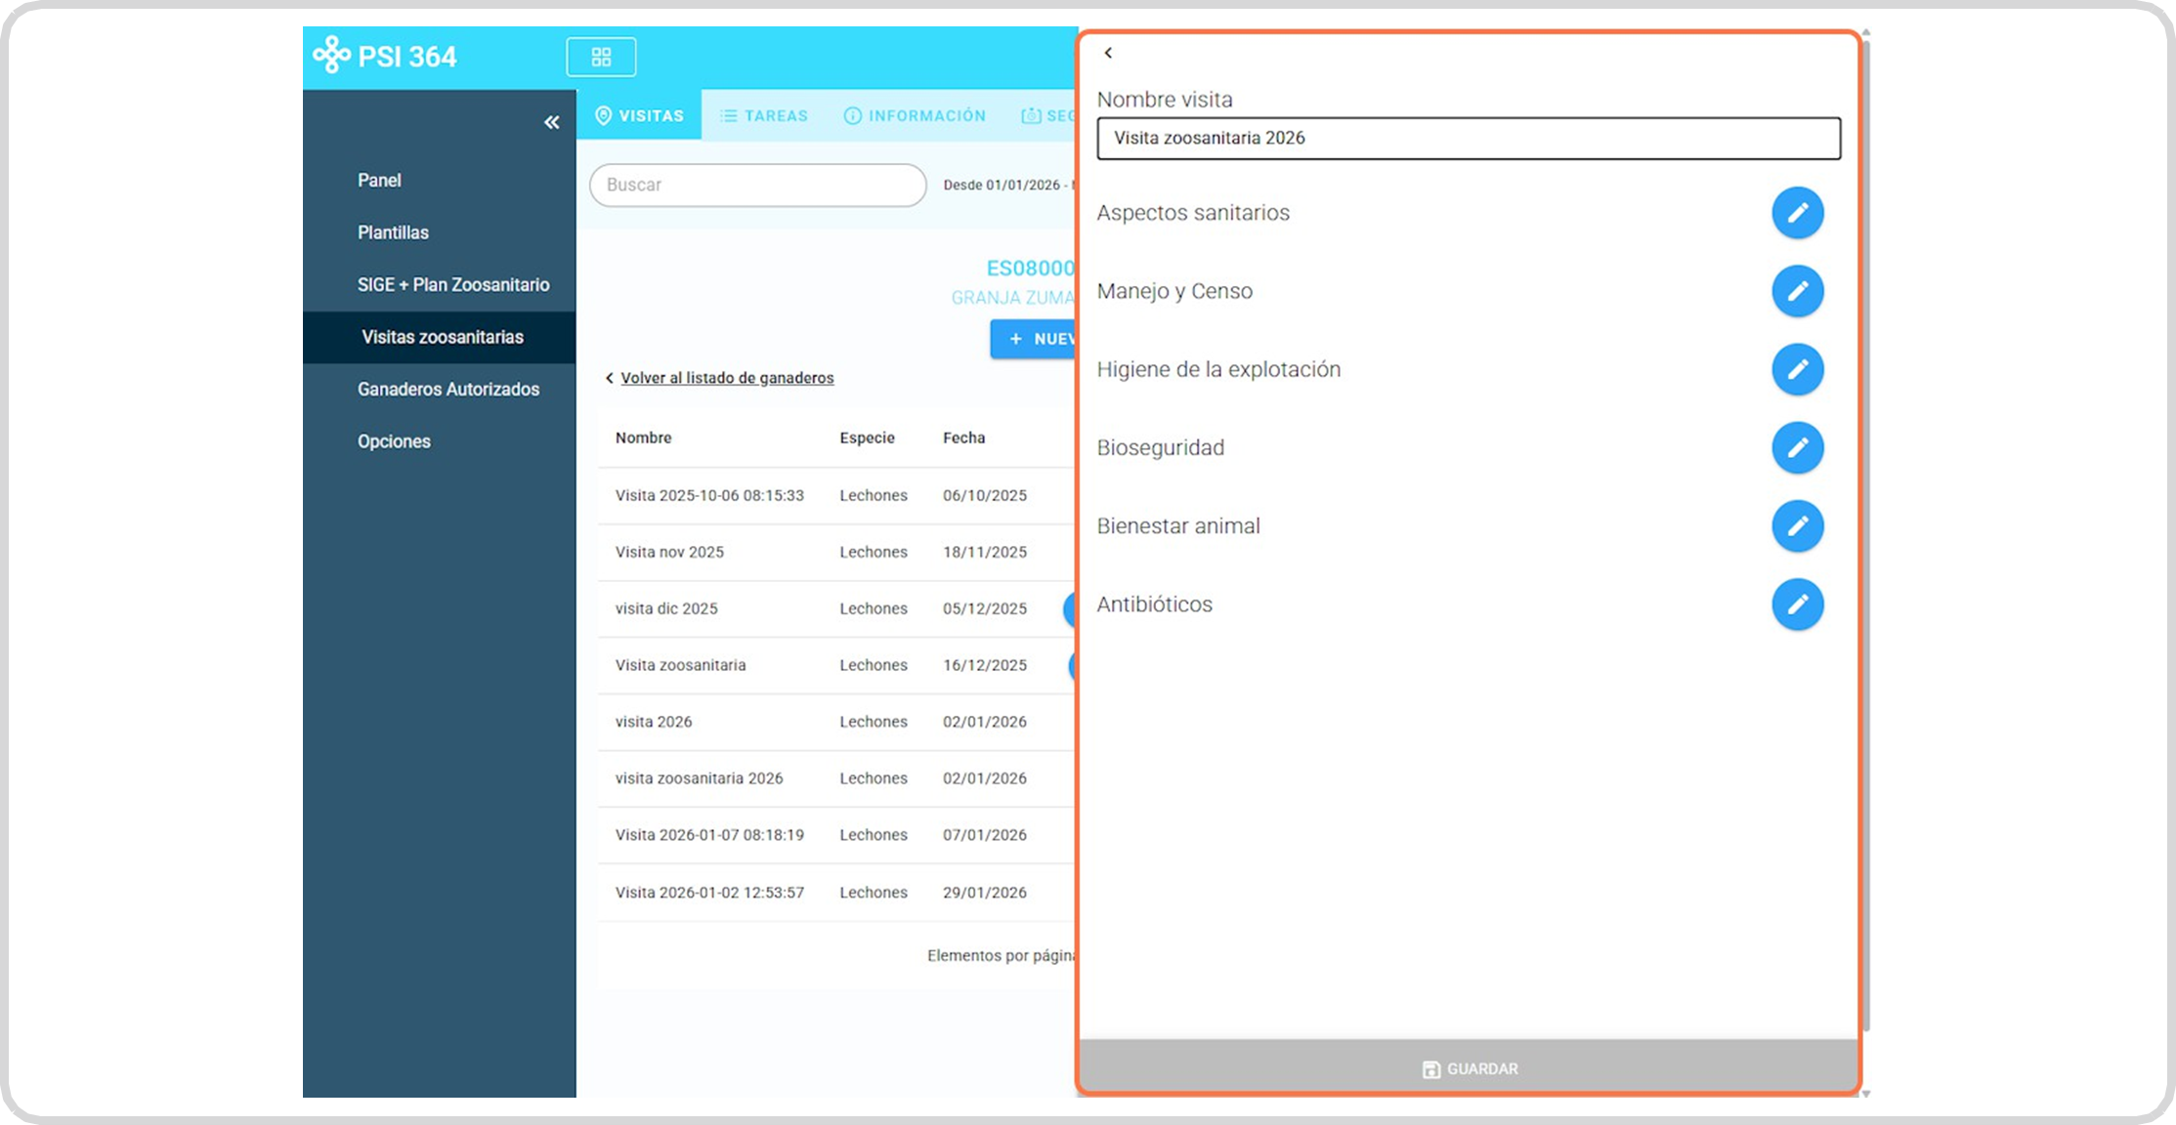Click the Guardar button
This screenshot has width=2176, height=1125.
click(1469, 1068)
